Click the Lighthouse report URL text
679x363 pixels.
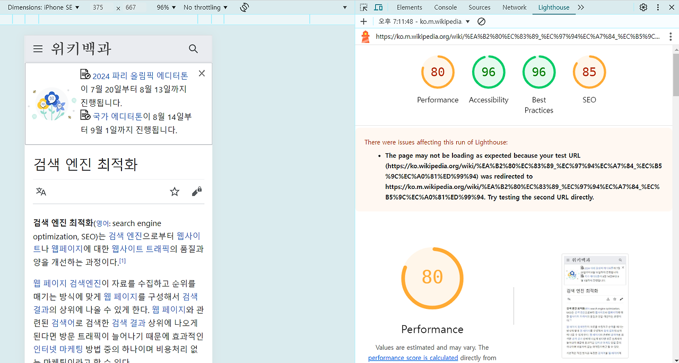point(518,37)
